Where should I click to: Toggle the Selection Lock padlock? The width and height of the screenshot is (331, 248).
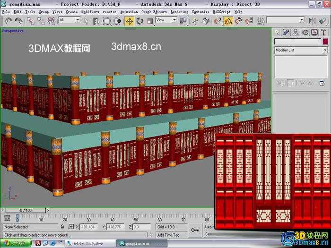[62, 227]
